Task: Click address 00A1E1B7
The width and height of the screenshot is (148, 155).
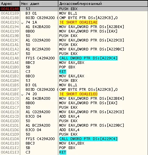Action: click(x=10, y=90)
